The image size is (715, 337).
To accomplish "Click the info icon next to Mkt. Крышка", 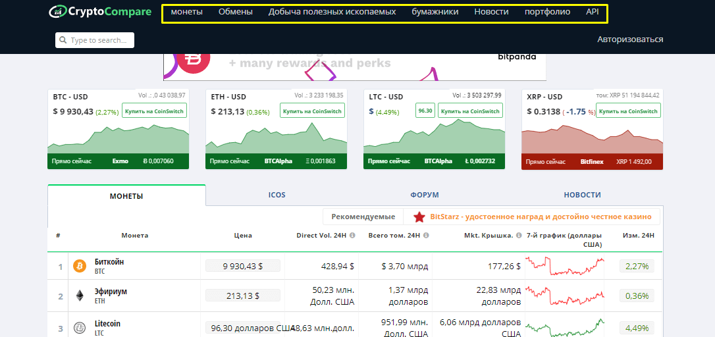I will click(518, 236).
